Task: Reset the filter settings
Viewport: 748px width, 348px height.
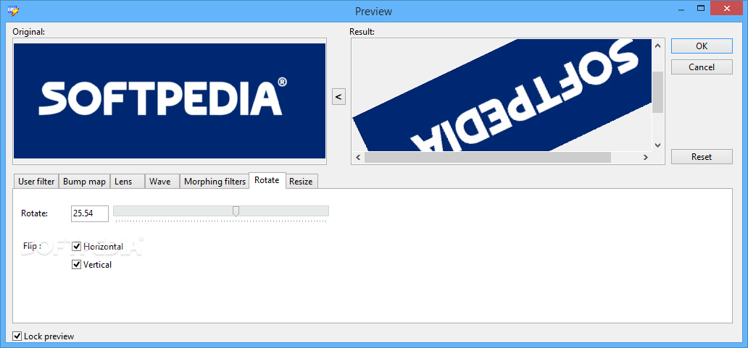Action: 702,156
